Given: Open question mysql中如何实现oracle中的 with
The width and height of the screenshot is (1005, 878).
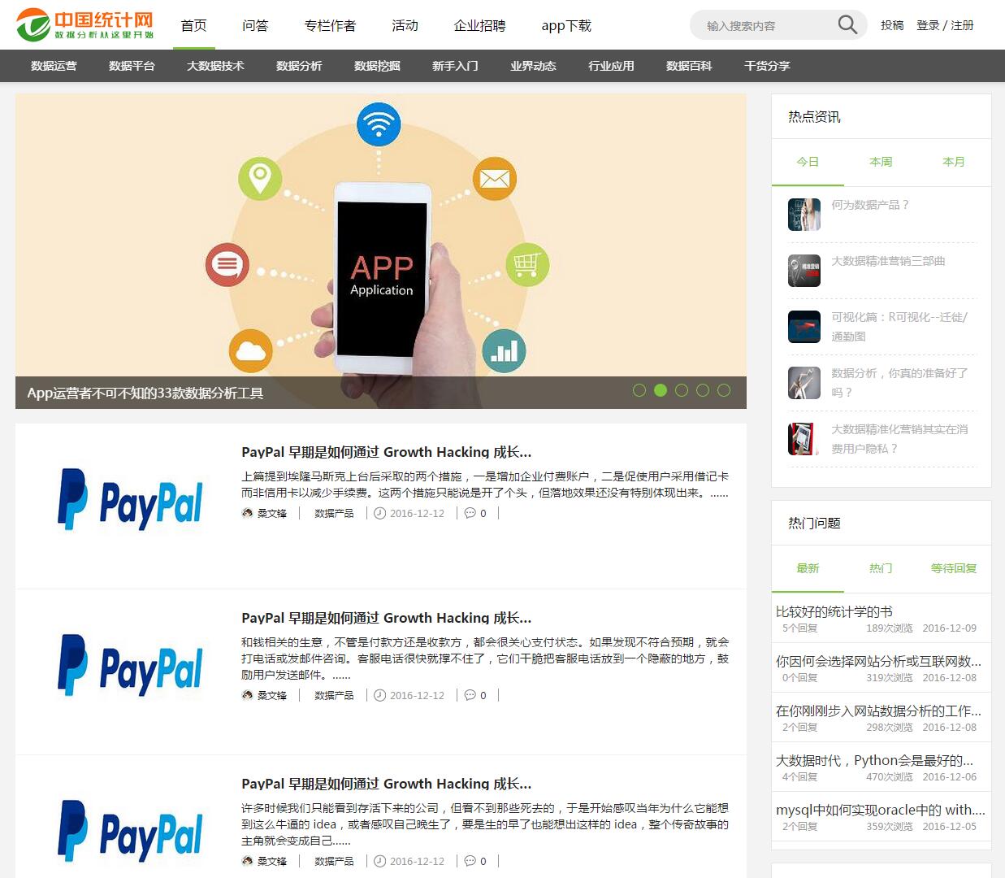Looking at the screenshot, I should (881, 811).
